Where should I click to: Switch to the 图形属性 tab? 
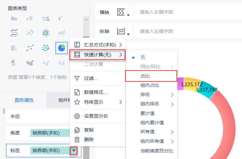(x=24, y=100)
